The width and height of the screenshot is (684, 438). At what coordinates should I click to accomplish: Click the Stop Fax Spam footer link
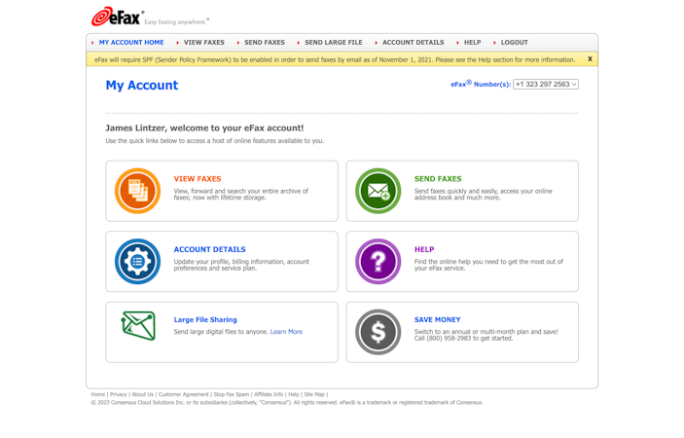tap(232, 394)
